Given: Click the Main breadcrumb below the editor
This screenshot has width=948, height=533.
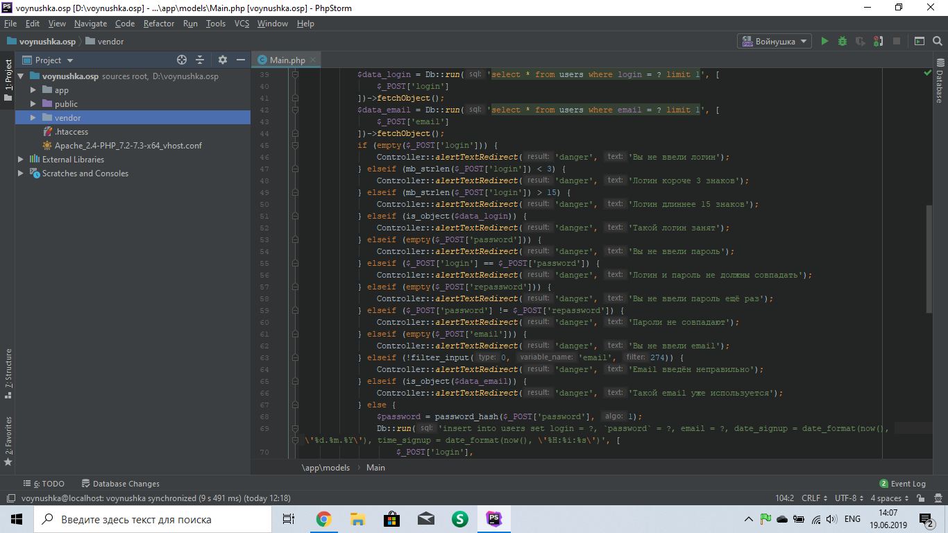Looking at the screenshot, I should pyautogui.click(x=375, y=468).
